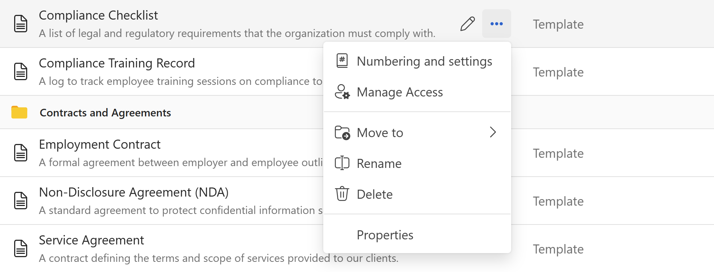The width and height of the screenshot is (714, 272).
Task: Expand the Move to submenu chevron
Action: coord(493,132)
